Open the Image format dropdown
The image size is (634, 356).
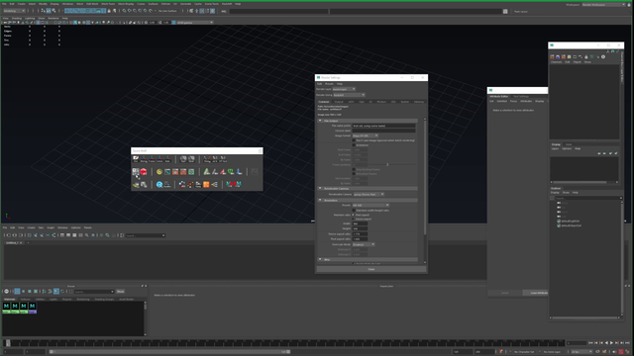(x=366, y=135)
